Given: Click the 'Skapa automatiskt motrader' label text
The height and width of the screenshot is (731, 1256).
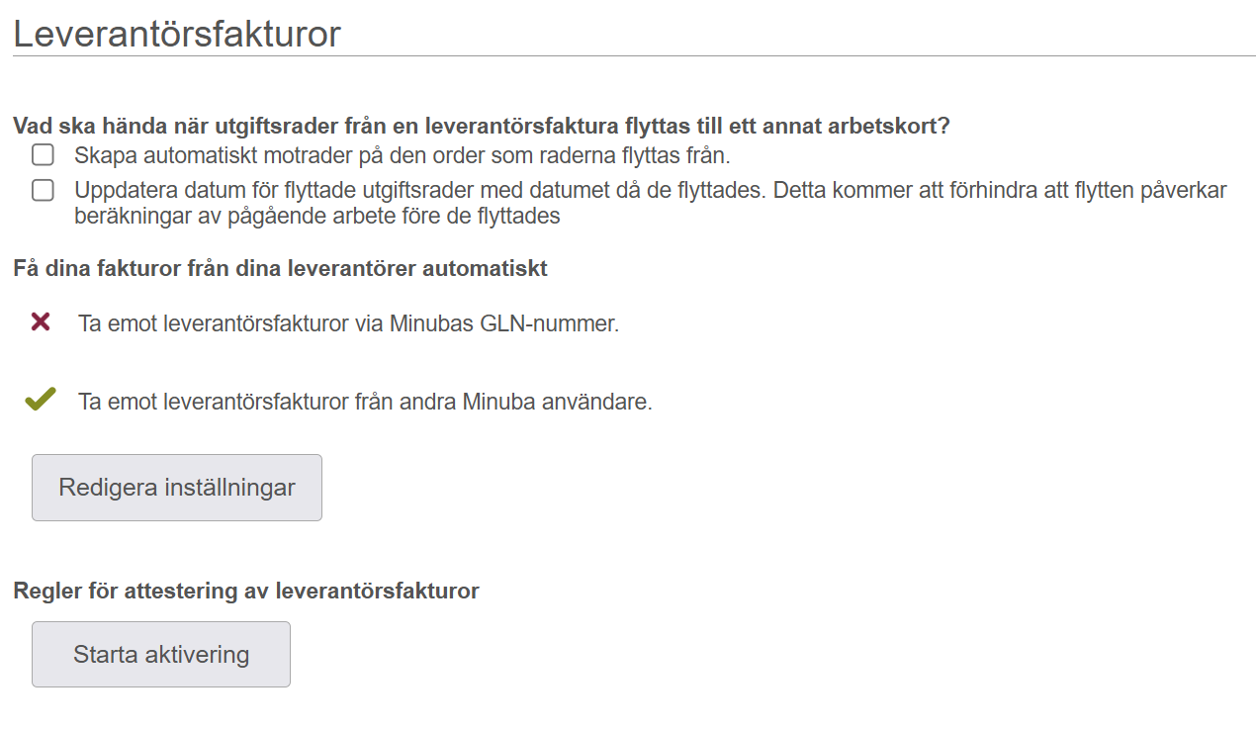Looking at the screenshot, I should click(x=403, y=155).
